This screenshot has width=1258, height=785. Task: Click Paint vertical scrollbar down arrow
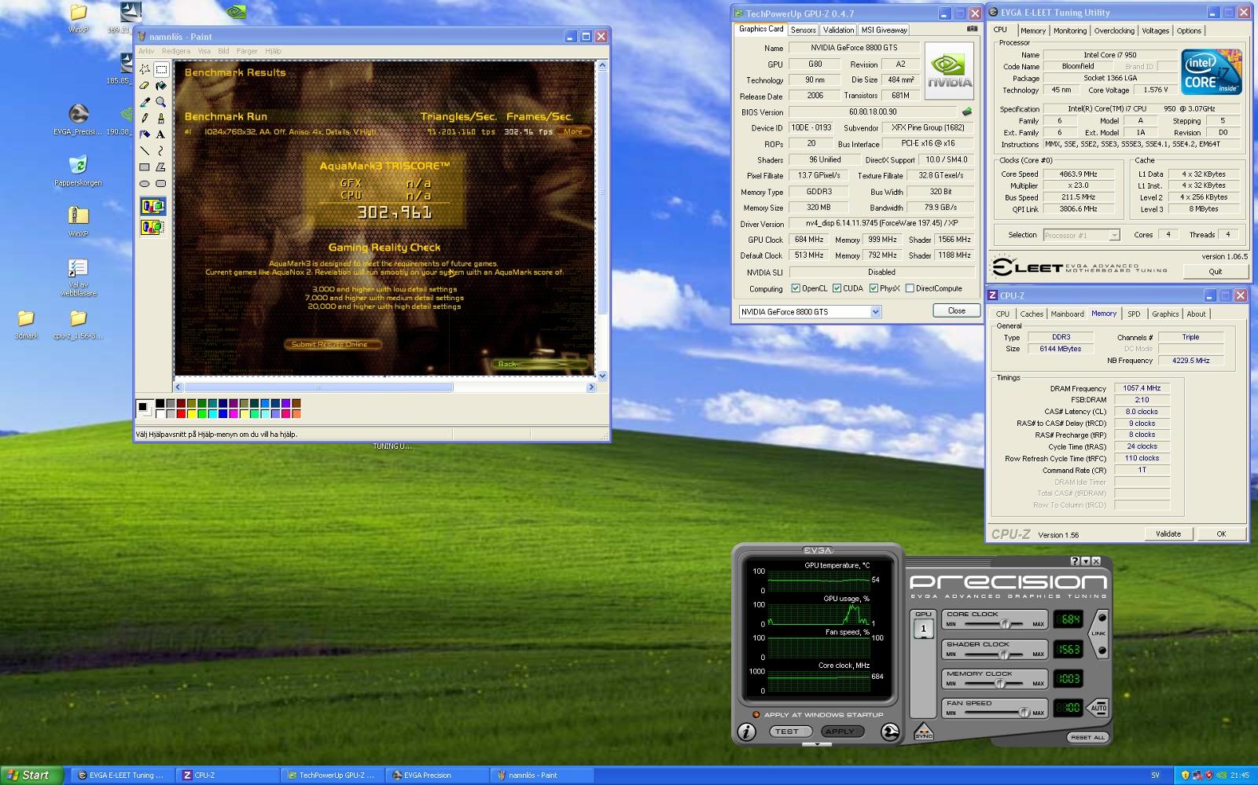[x=602, y=376]
